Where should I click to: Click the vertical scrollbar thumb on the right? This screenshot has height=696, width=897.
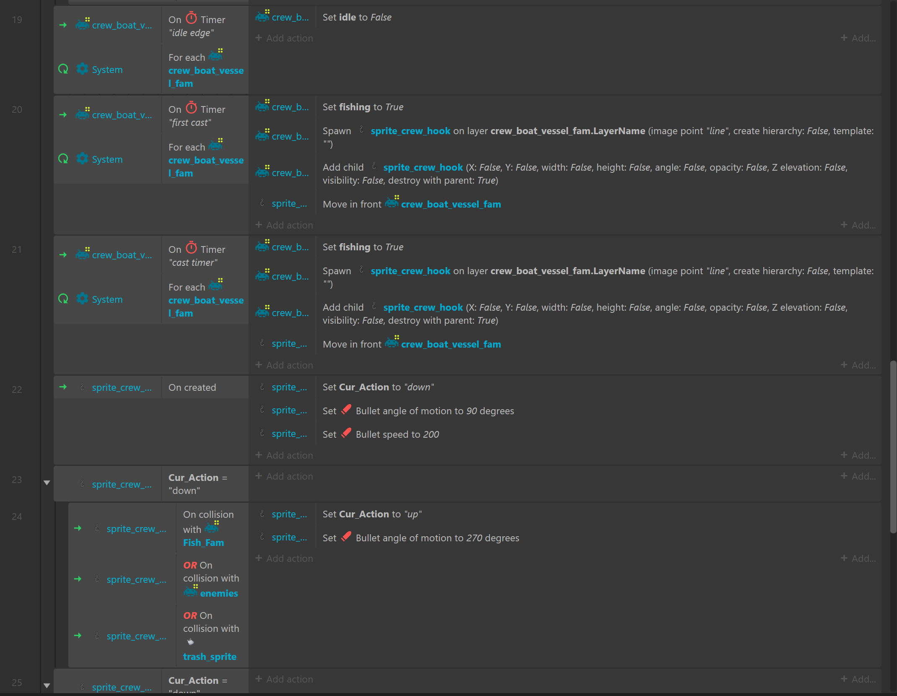(893, 447)
